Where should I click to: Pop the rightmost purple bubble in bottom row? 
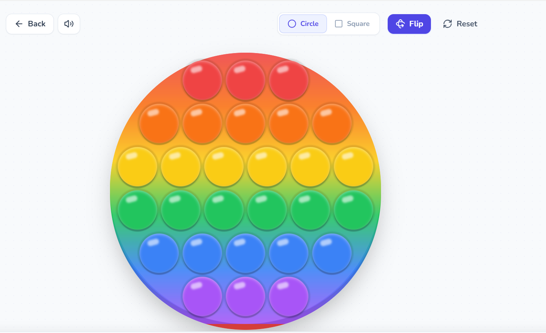coord(288,296)
